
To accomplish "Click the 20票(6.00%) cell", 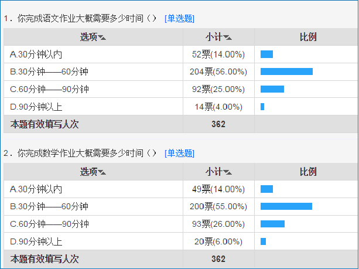I will [x=218, y=241].
